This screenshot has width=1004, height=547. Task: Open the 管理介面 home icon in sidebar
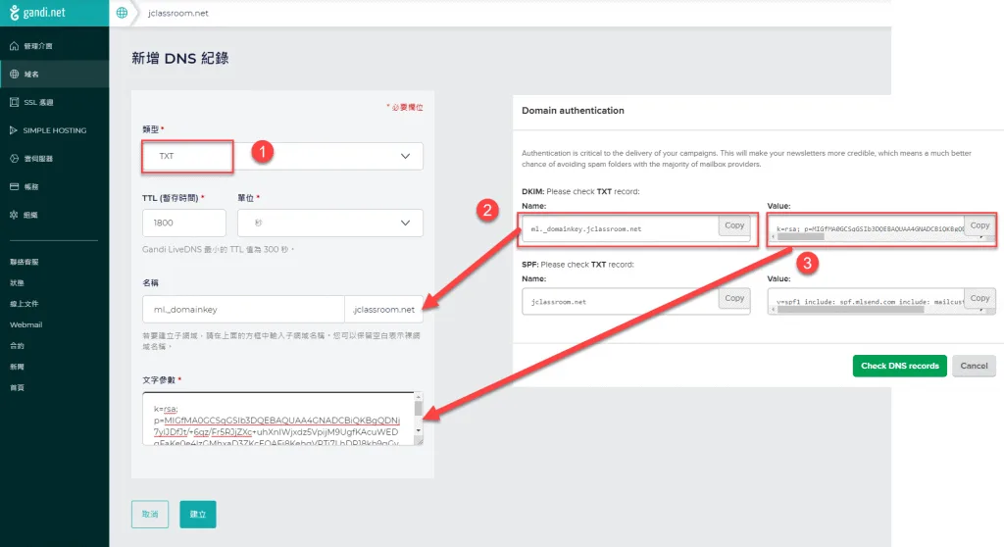14,46
